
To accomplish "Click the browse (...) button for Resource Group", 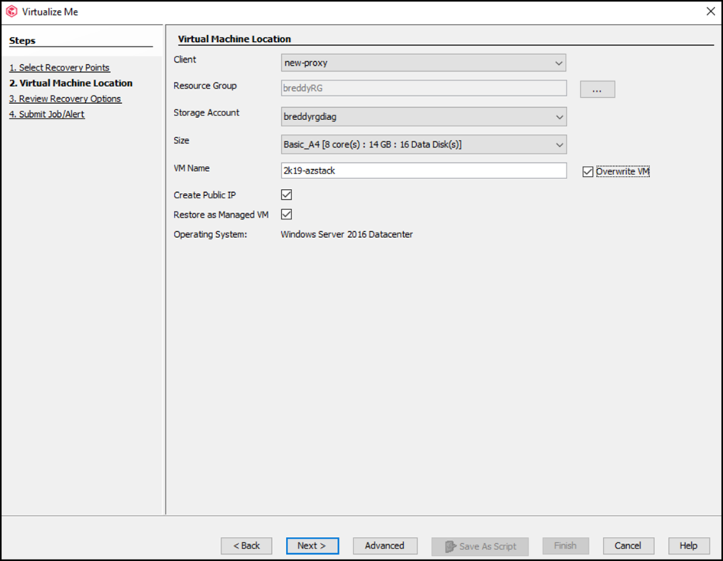I will 597,89.
